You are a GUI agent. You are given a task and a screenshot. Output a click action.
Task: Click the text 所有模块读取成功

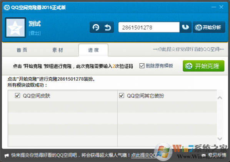point(27,85)
